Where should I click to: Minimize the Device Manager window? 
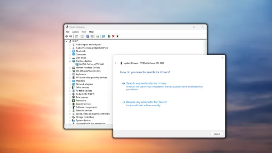(x=186, y=27)
